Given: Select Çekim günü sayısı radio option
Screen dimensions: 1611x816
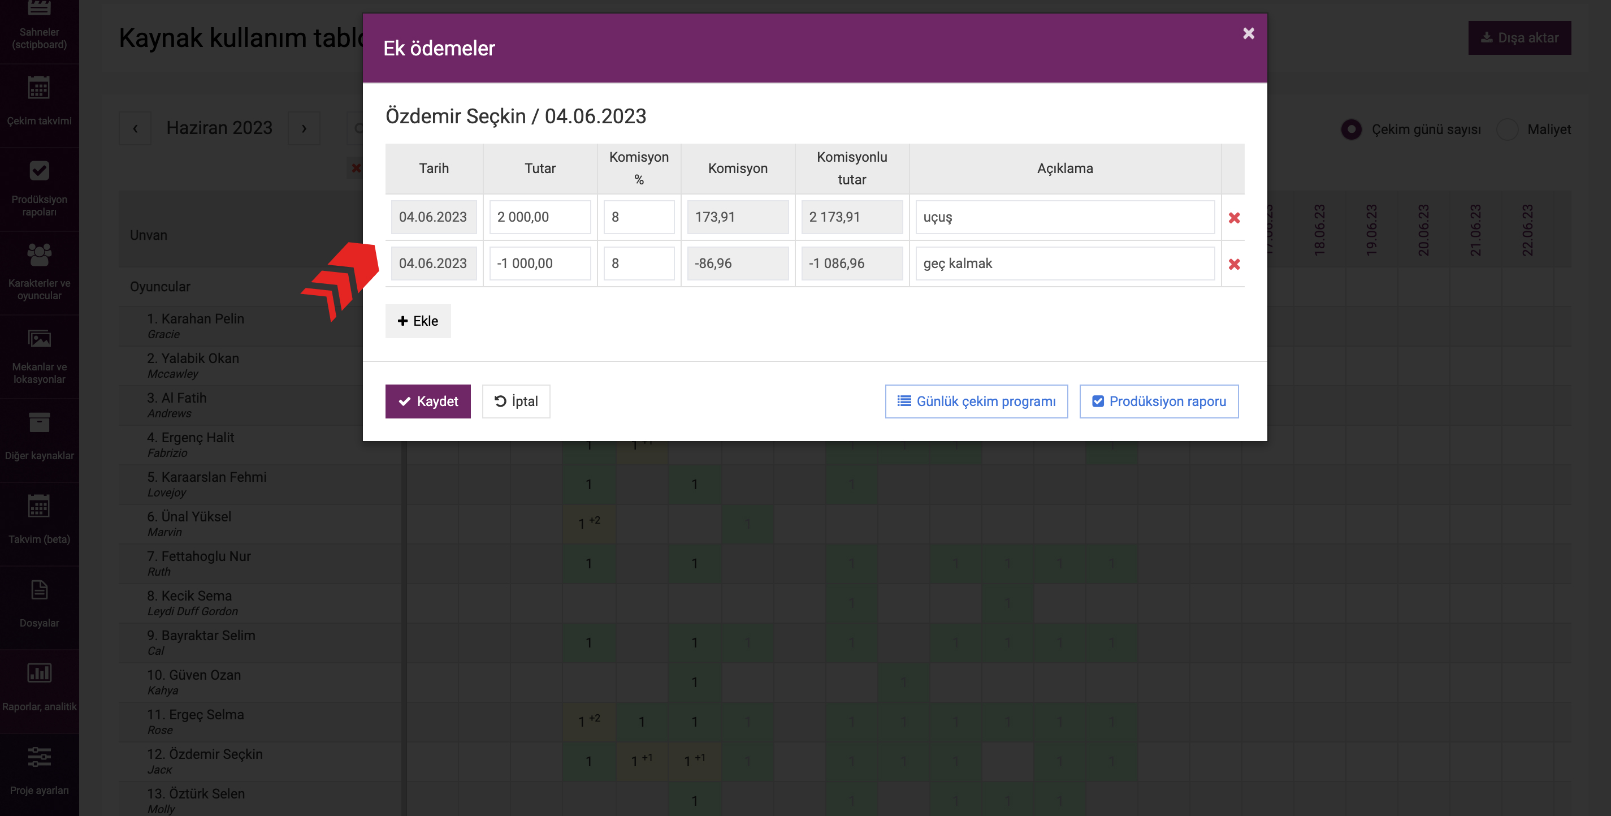Looking at the screenshot, I should tap(1352, 129).
